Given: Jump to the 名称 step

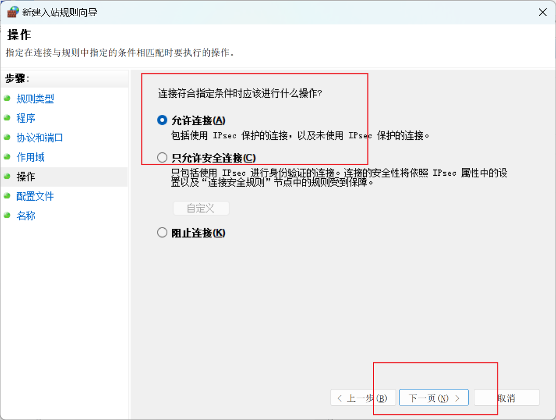Looking at the screenshot, I should [x=26, y=216].
